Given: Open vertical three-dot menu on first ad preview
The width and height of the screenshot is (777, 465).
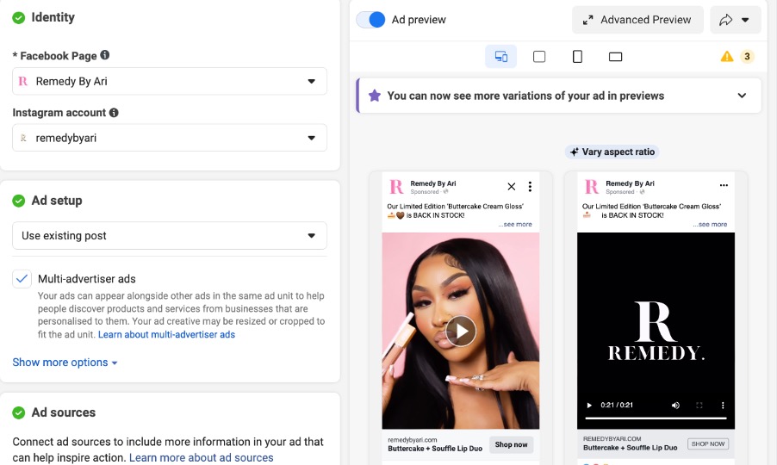Looking at the screenshot, I should tap(530, 187).
